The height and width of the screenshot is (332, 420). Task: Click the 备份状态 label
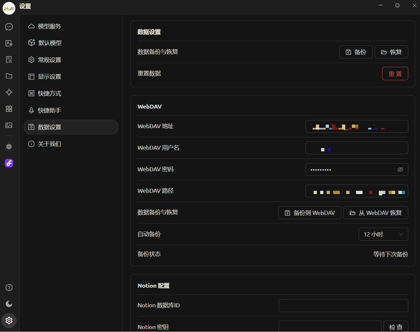[149, 254]
